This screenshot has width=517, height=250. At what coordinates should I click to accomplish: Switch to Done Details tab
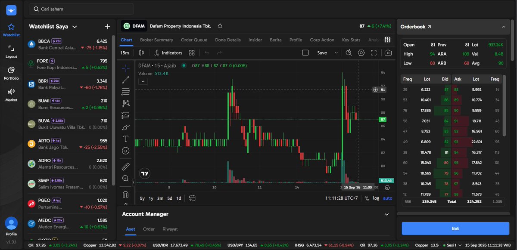(228, 40)
